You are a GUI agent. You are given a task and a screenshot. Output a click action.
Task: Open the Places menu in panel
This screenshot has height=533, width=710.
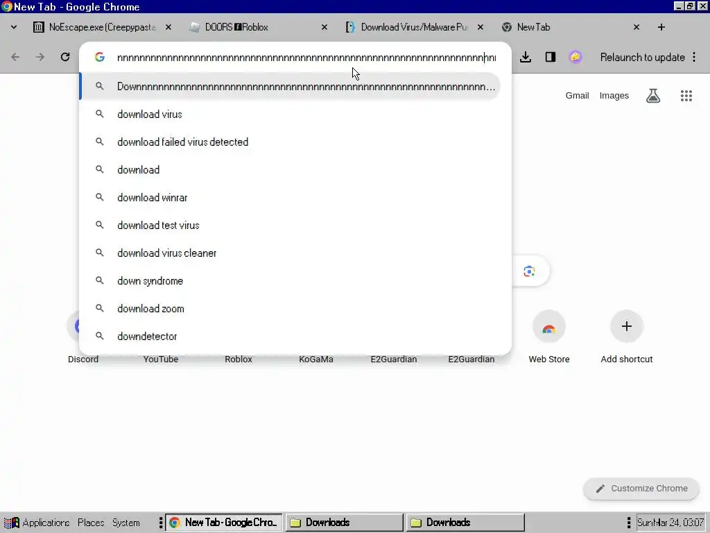pyautogui.click(x=91, y=523)
